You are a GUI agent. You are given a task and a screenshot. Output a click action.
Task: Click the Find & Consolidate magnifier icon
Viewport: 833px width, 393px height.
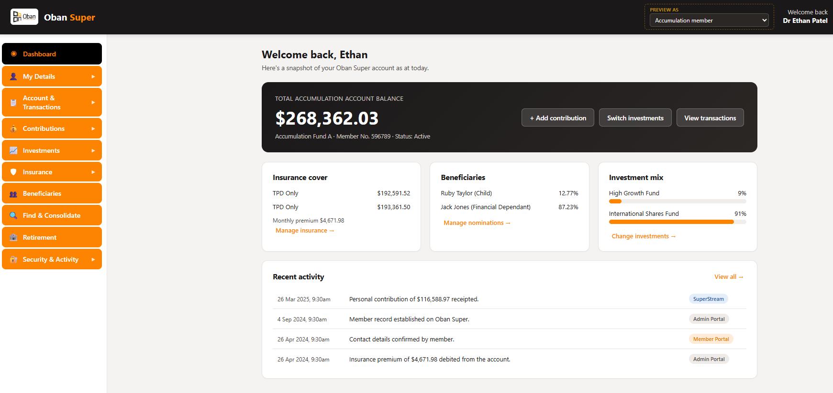pyautogui.click(x=13, y=215)
